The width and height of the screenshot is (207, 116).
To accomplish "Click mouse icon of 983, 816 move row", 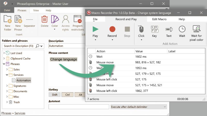I will tap(90, 62).
